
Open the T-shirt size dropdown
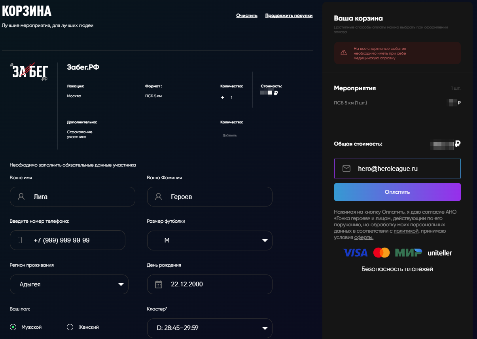click(210, 241)
